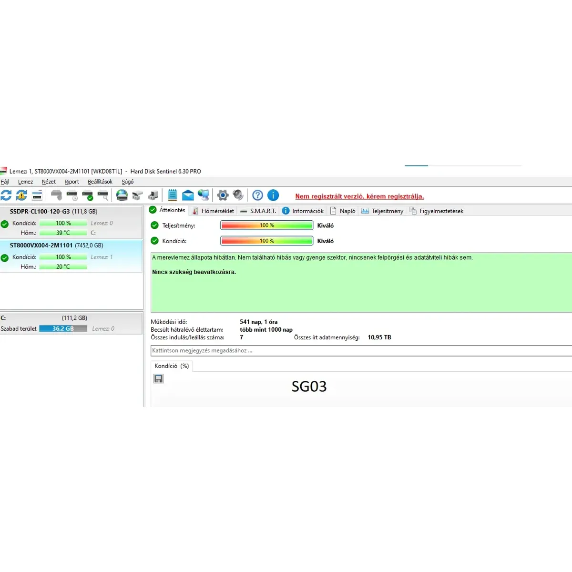Open the Beállítások menu
The image size is (572, 572).
point(100,182)
